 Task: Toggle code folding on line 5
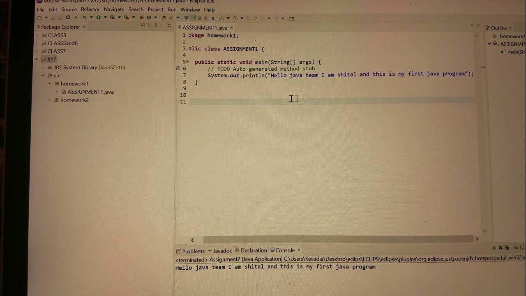click(x=188, y=62)
